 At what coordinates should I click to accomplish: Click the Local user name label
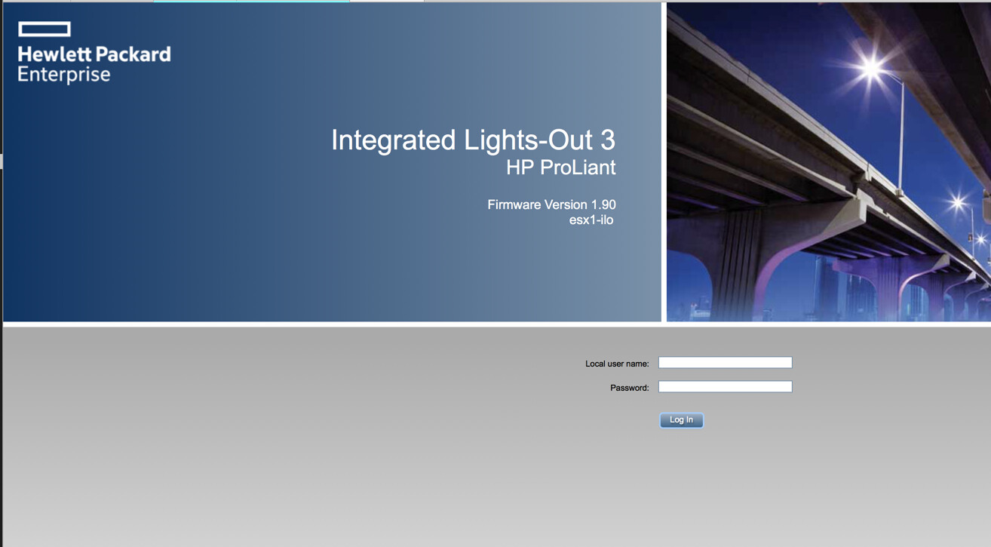pyautogui.click(x=616, y=364)
